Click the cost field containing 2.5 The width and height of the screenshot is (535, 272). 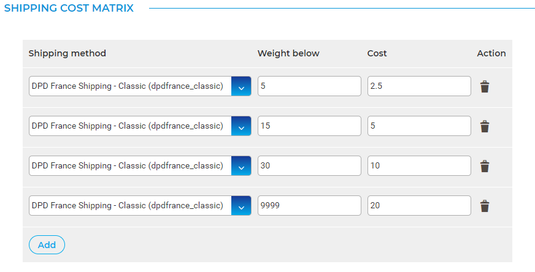[419, 86]
